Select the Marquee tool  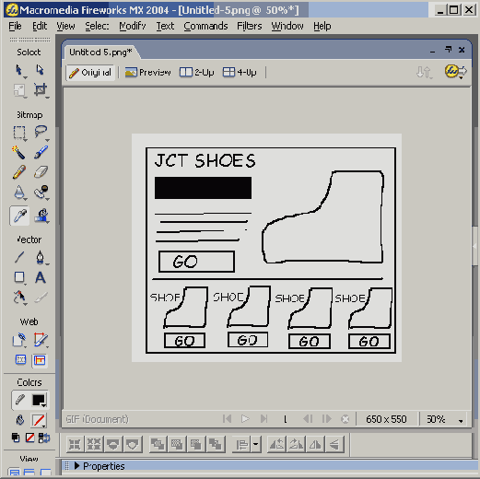point(19,133)
